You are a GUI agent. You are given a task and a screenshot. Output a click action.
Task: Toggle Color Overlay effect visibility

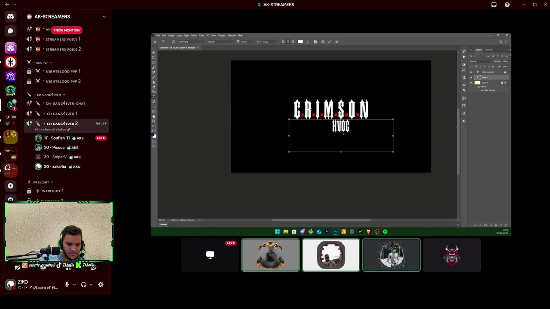tap(482, 91)
